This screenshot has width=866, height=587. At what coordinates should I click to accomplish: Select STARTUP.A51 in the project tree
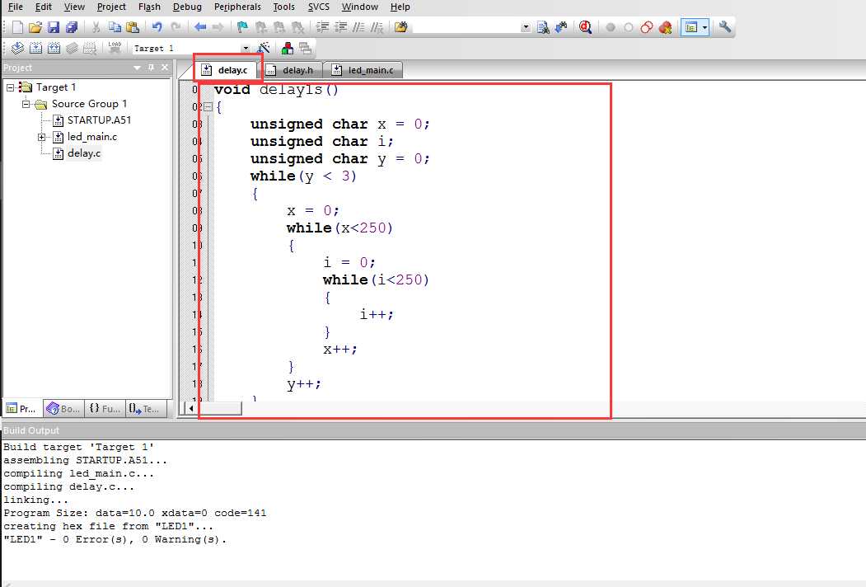(x=99, y=120)
